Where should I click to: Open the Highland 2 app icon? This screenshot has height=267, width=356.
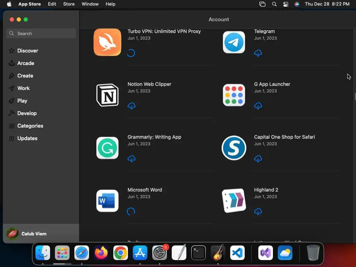[x=234, y=201]
